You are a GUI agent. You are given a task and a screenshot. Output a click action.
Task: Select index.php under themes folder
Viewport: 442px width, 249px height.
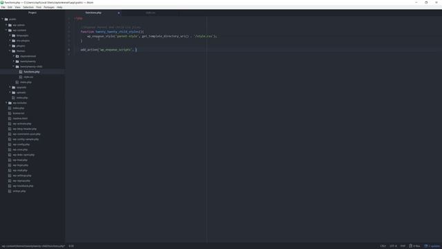(x=26, y=82)
